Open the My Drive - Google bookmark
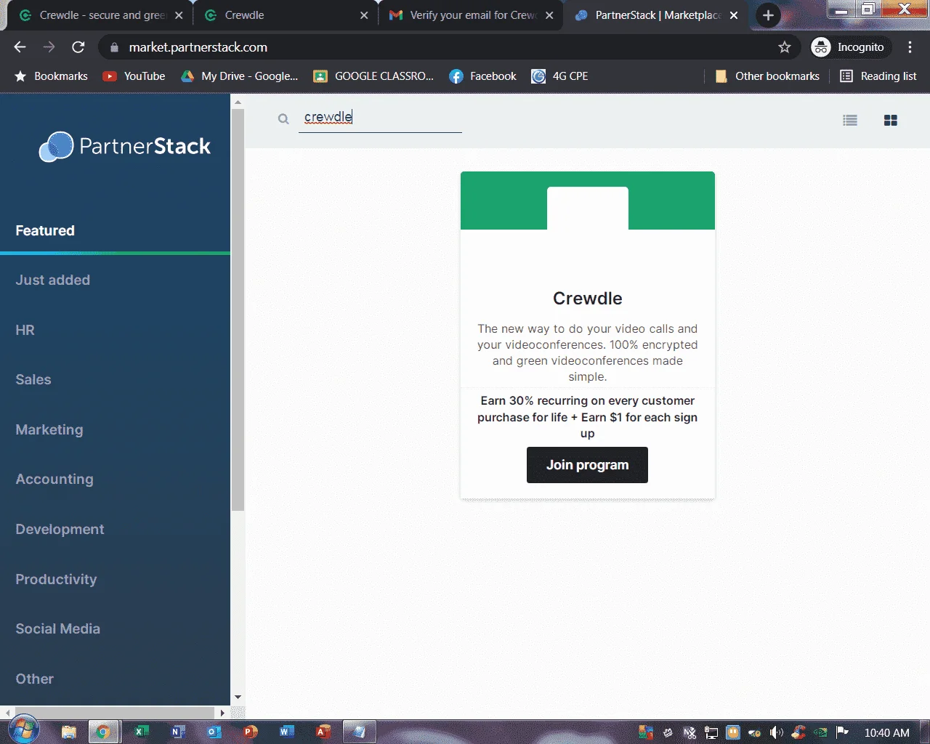Screen dimensions: 930x744 (x=240, y=76)
